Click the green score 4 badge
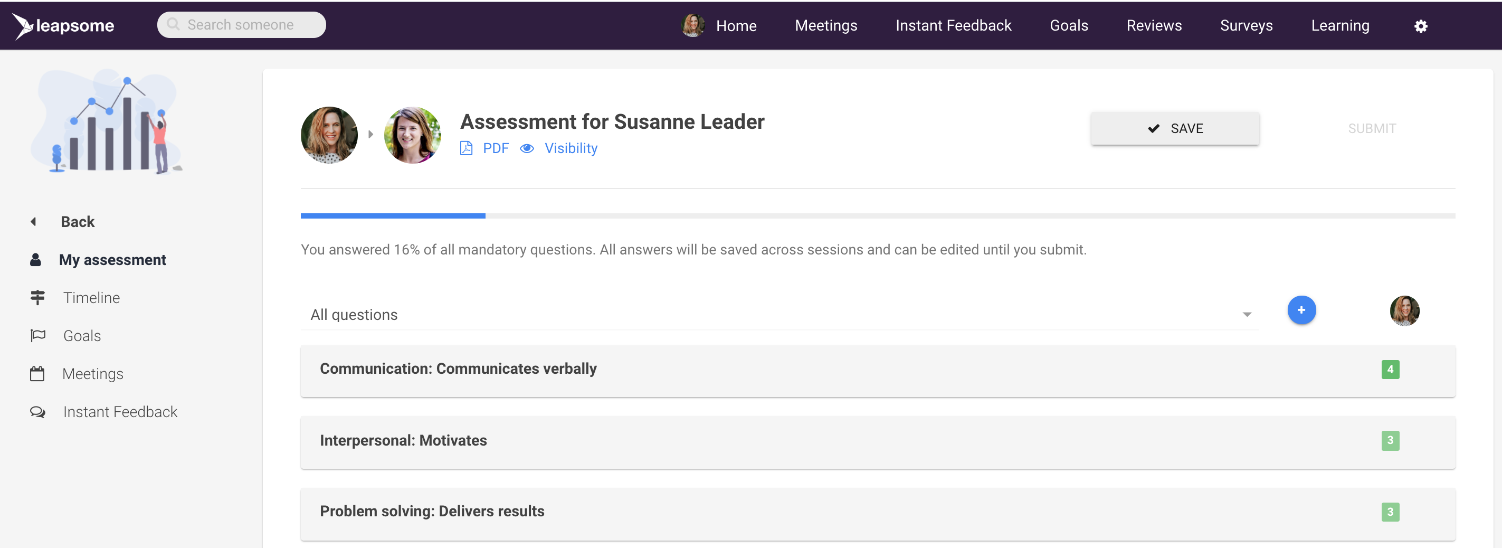 point(1390,370)
